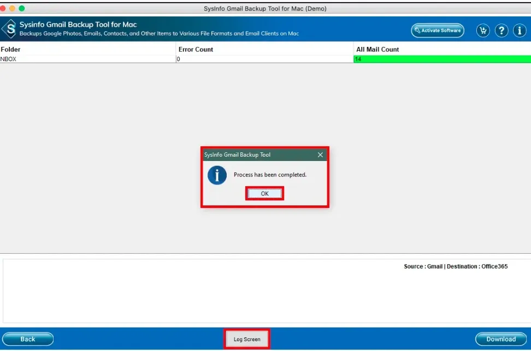Click the dialog title 'SysInfo Gmail Backup Tool'
The height and width of the screenshot is (351, 531).
(237, 154)
